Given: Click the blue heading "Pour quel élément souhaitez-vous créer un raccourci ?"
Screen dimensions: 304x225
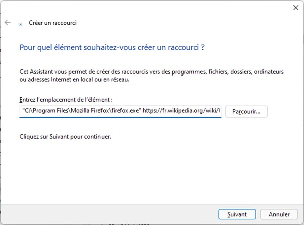Looking at the screenshot, I should tap(112, 48).
